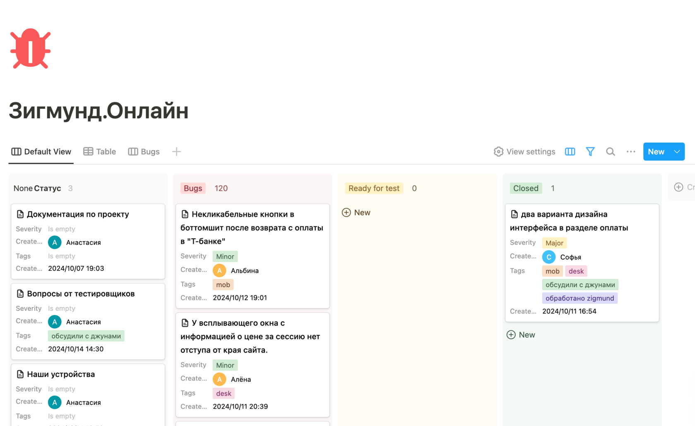Click Альбина avatar icon
This screenshot has height=426, width=695.
[219, 270]
